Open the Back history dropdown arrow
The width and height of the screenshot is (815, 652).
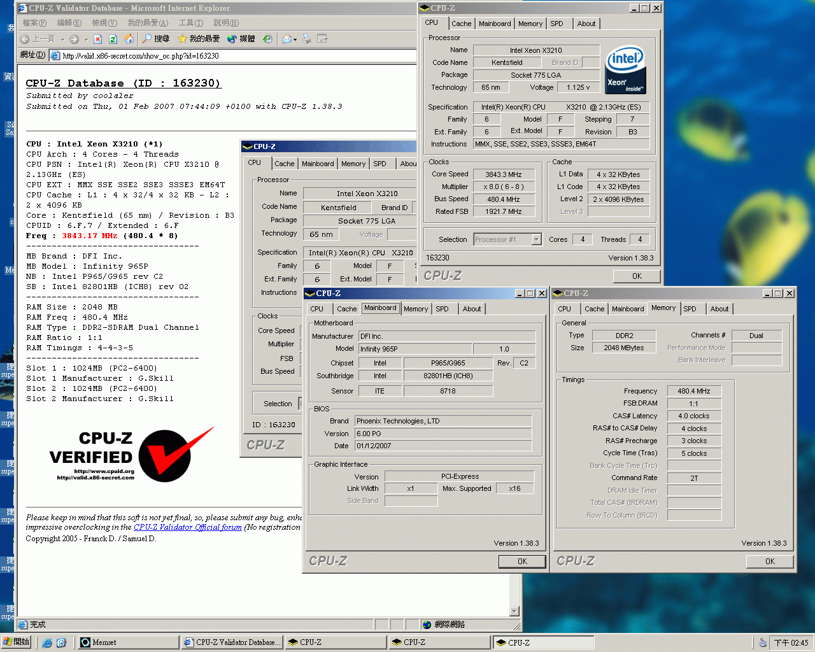62,39
